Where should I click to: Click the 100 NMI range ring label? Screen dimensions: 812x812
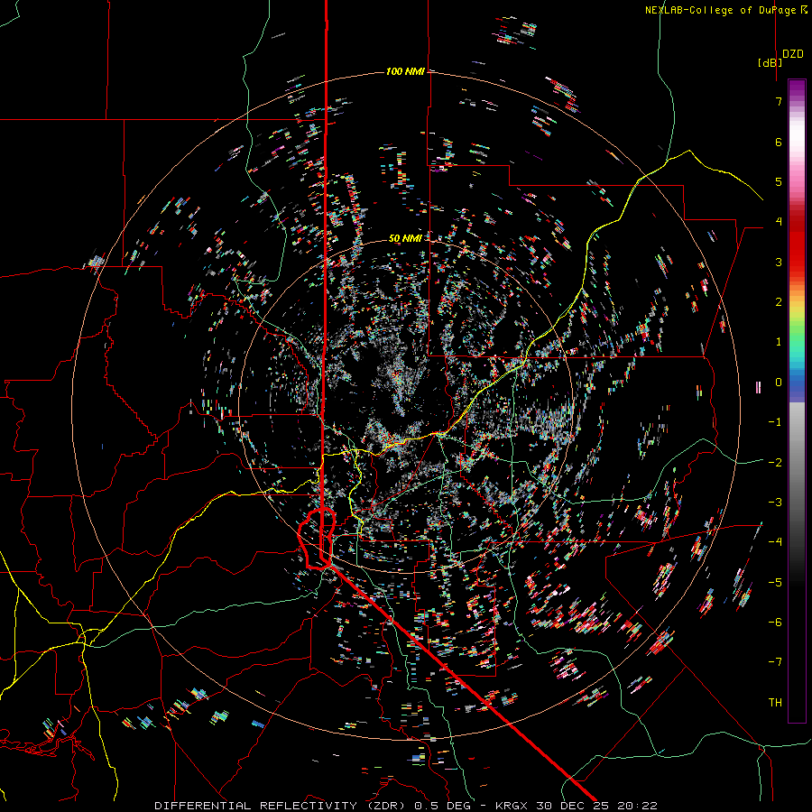(405, 71)
